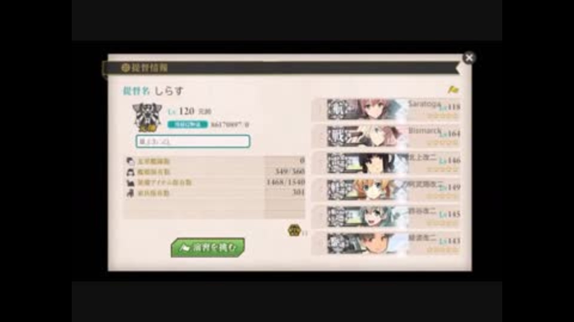Viewport: 574px width, 322px height.
Task: Select the Lv 145 ship banner
Action: [386, 216]
